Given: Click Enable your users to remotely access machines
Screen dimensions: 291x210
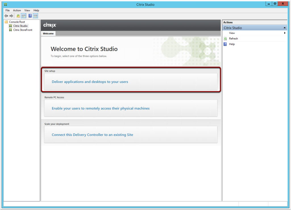Looking at the screenshot, I should (131, 108).
